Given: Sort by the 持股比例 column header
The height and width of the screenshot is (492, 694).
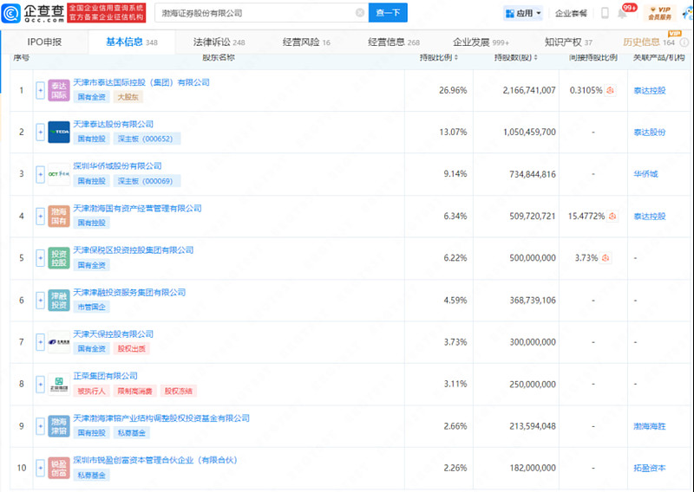Looking at the screenshot, I should tap(439, 57).
